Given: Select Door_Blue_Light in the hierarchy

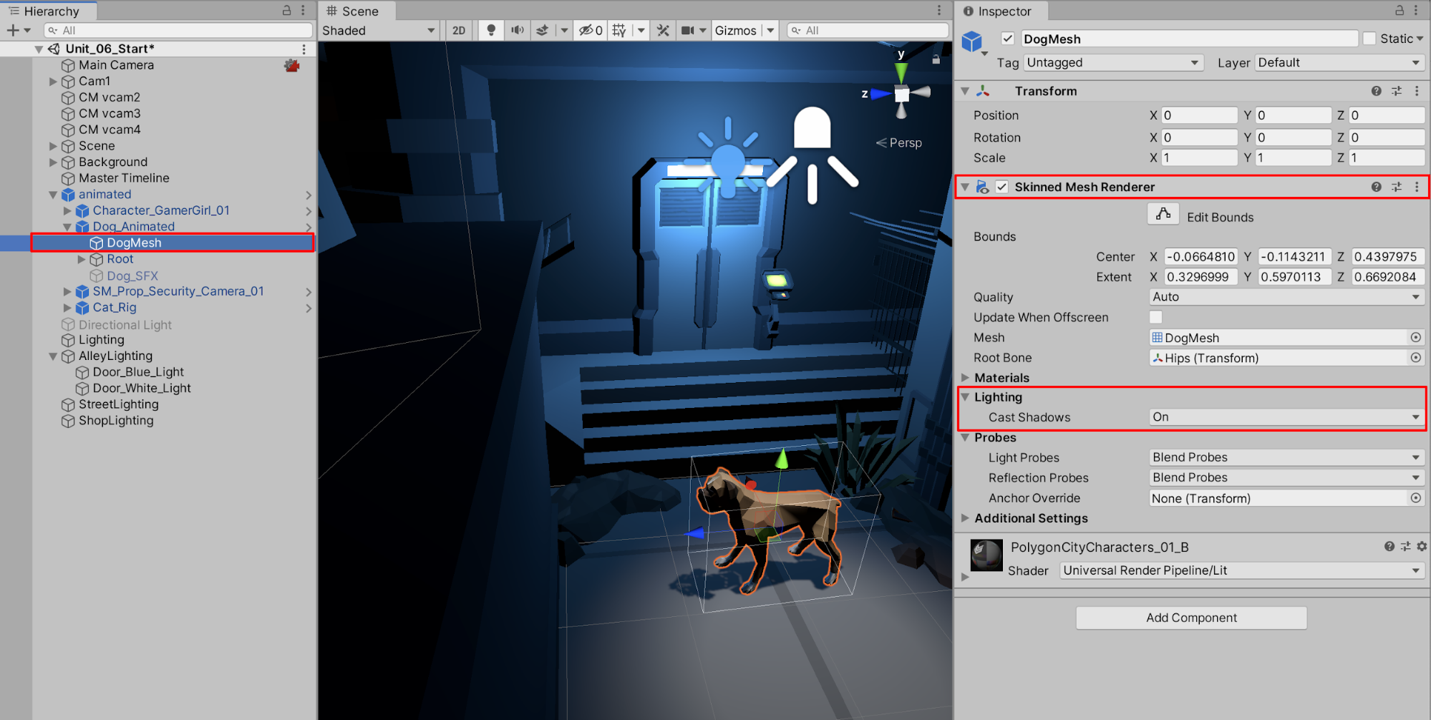Looking at the screenshot, I should [x=138, y=372].
